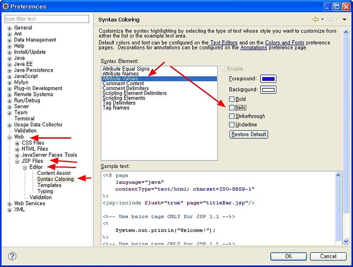Click the jsp:include line in sample
Image resolution: width=353 pixels, height=267 pixels.
[x=178, y=203]
